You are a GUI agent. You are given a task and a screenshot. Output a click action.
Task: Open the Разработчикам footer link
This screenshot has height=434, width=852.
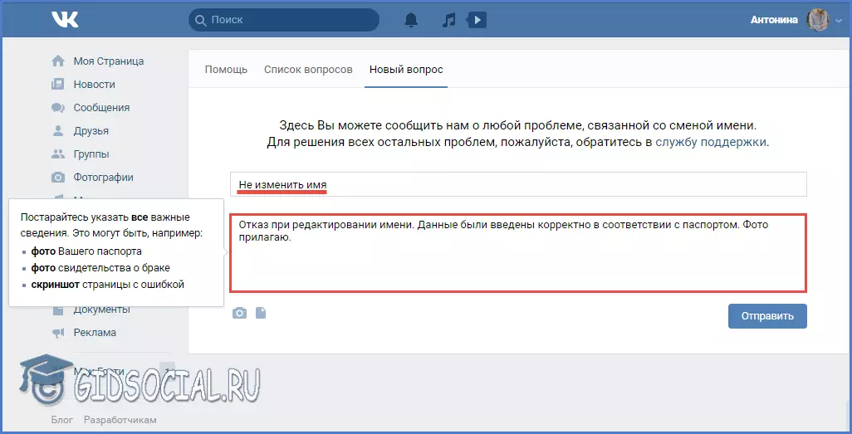pyautogui.click(x=120, y=420)
